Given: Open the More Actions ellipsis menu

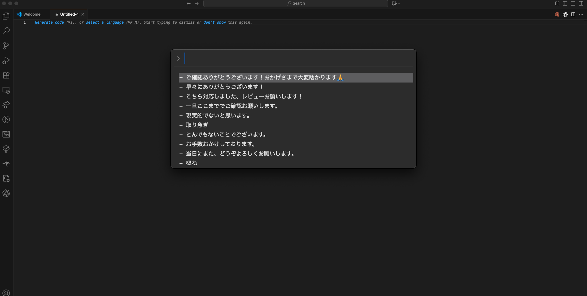Looking at the screenshot, I should click(581, 14).
